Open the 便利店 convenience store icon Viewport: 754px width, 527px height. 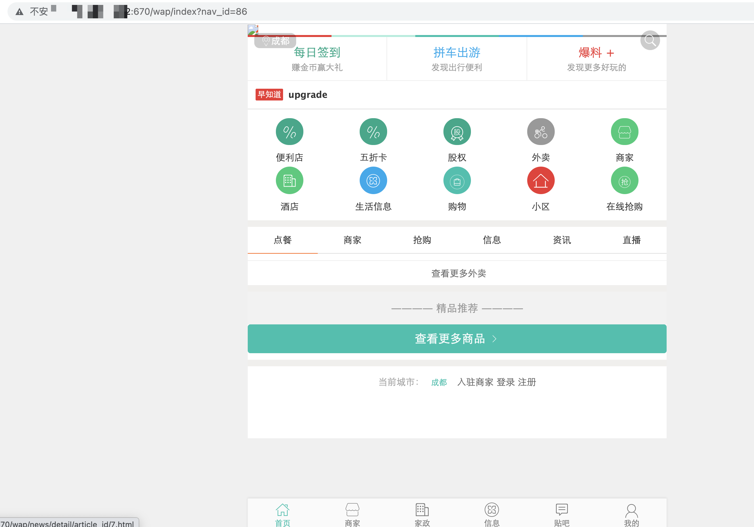tap(289, 132)
